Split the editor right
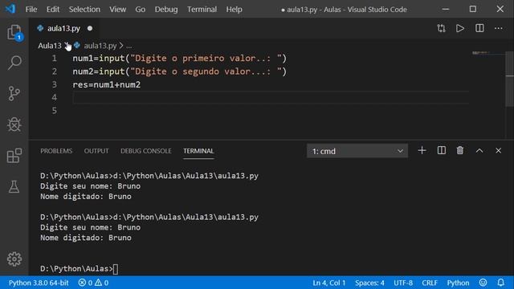The height and width of the screenshot is (289, 514). [x=479, y=28]
